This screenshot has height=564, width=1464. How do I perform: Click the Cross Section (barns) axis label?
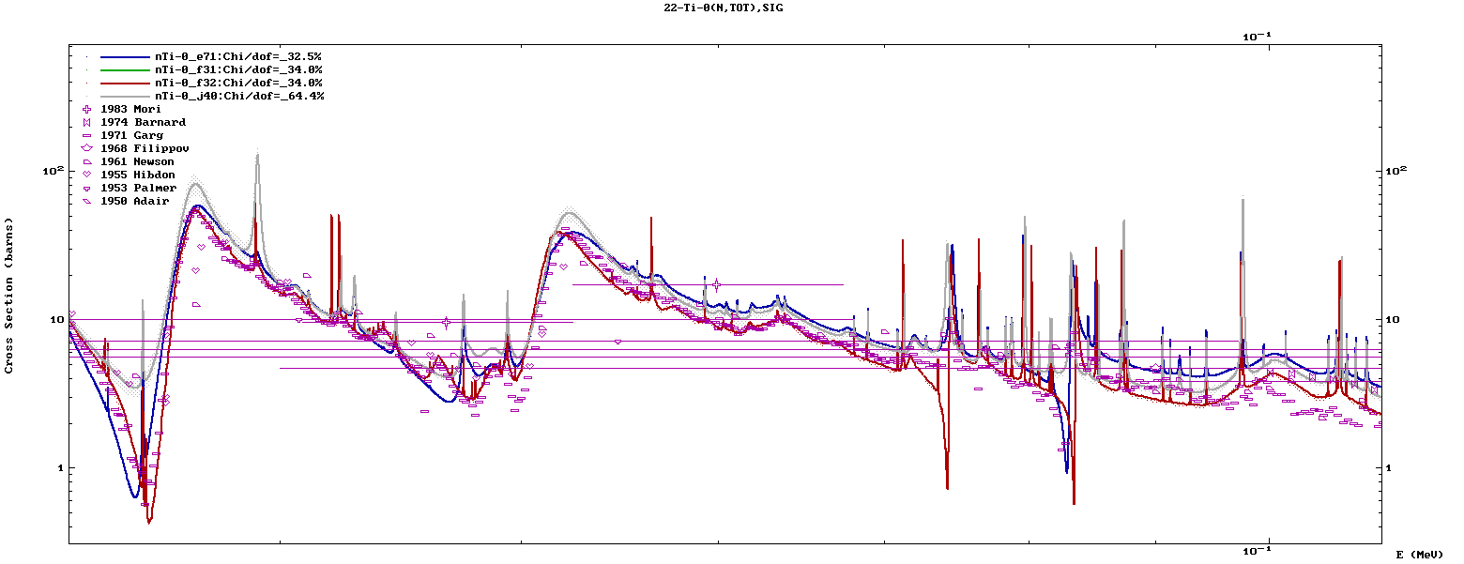pyautogui.click(x=9, y=300)
